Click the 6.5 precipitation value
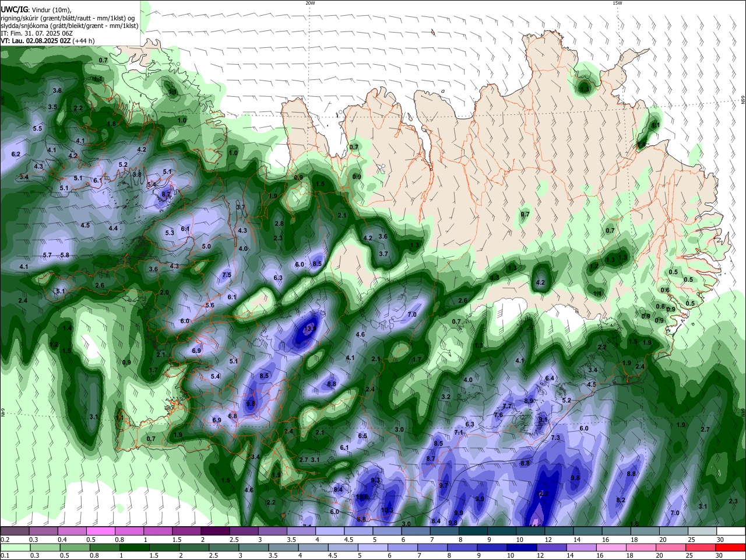The image size is (746, 560). tap(363, 436)
